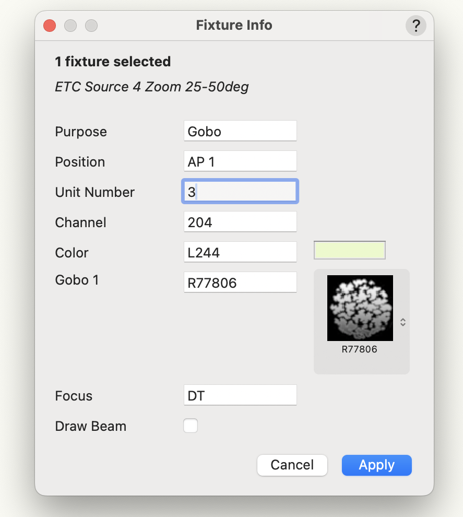Click into the Unit Number field
The width and height of the screenshot is (463, 517).
(x=240, y=192)
